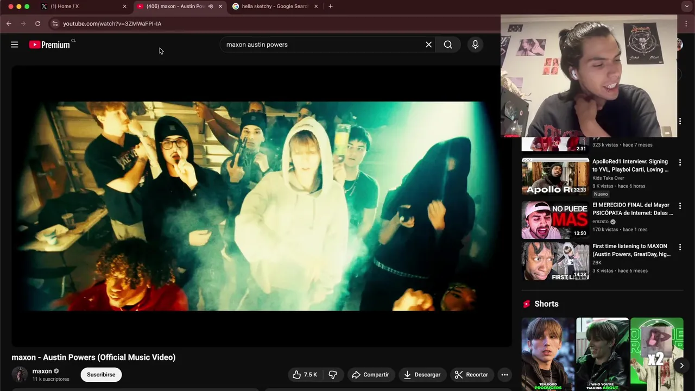Open Chrome three-dot menu
Viewport: 695px width, 391px height.
[x=686, y=23]
